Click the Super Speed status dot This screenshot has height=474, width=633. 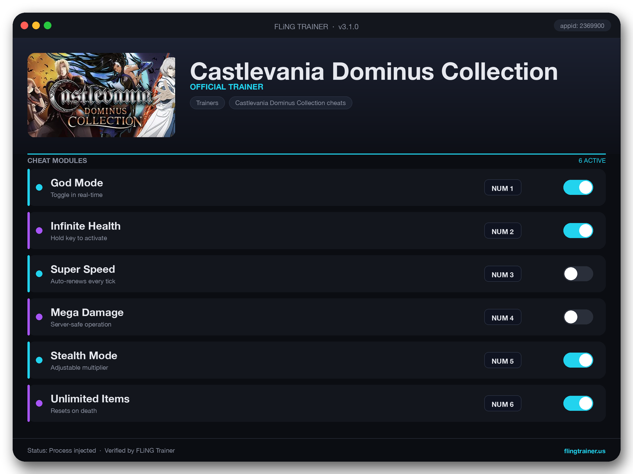coord(39,274)
